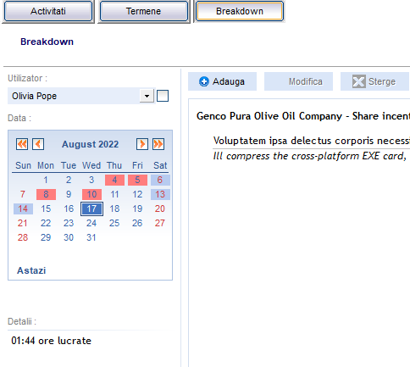Go to previous year with double-left arrow
410x367 pixels.
coord(22,144)
